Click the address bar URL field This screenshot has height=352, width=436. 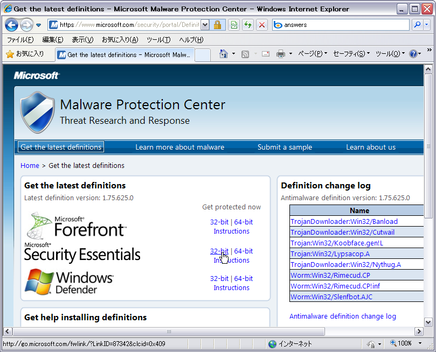click(124, 25)
